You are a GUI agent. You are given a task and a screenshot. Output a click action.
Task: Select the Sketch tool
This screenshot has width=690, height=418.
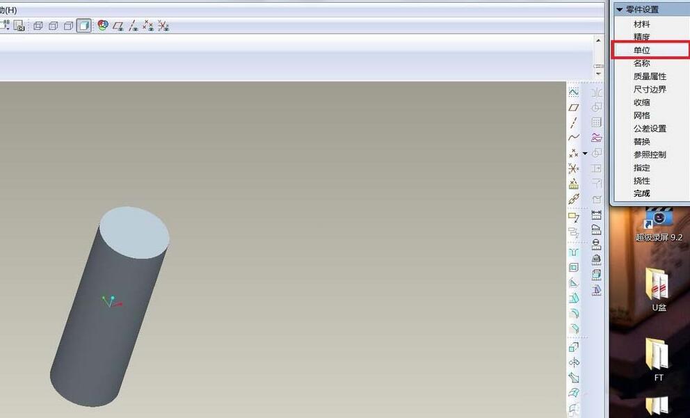[x=573, y=92]
